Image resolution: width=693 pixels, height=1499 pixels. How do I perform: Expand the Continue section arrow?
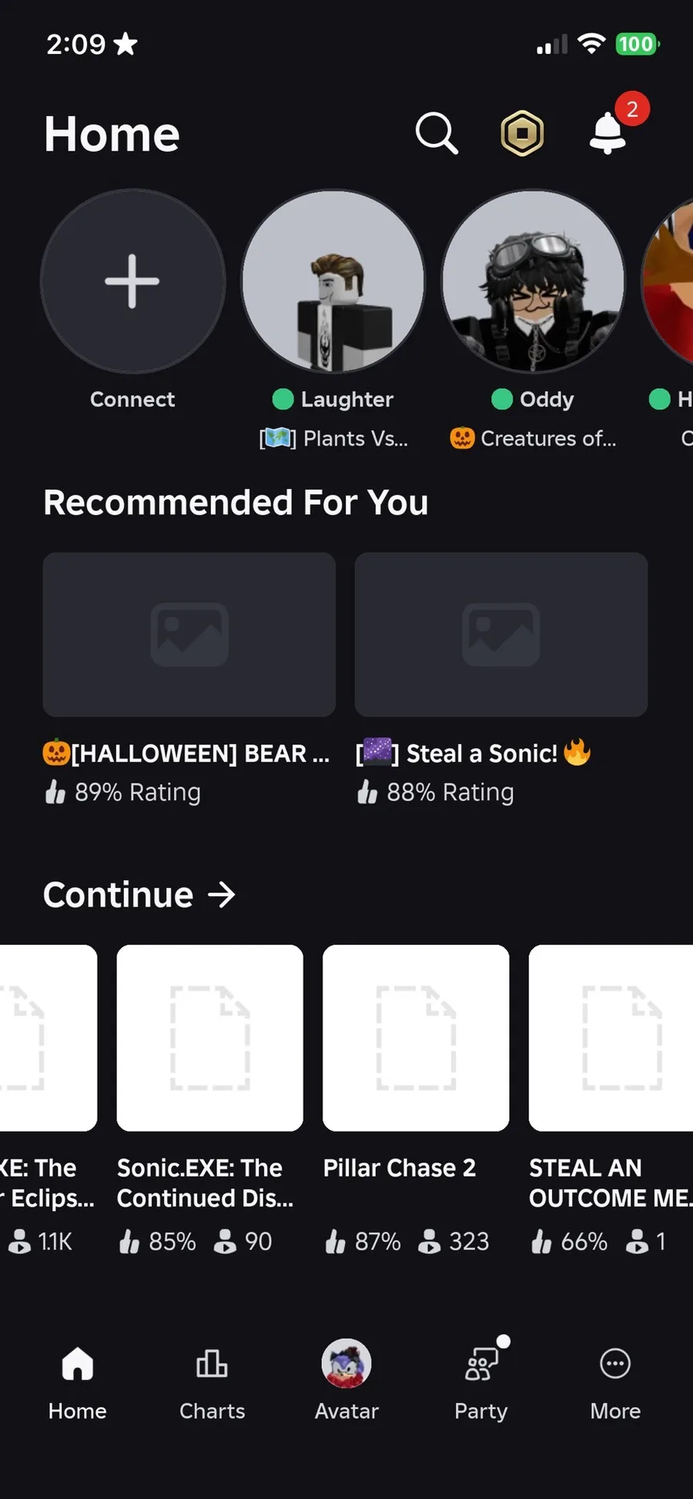coord(222,895)
